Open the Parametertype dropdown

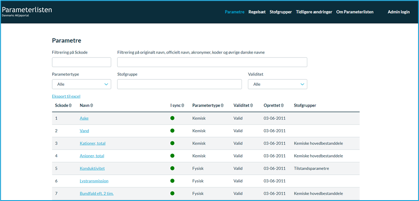point(81,84)
